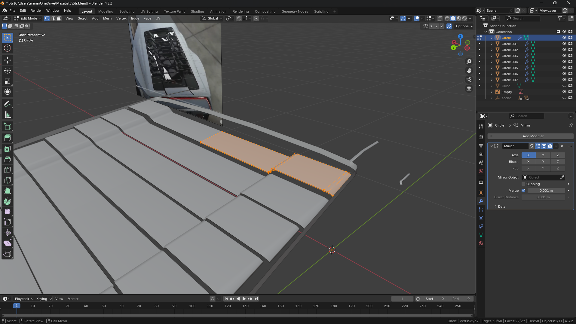Click the Annotate pencil tool
Screen dimensions: 576x324
point(8,104)
